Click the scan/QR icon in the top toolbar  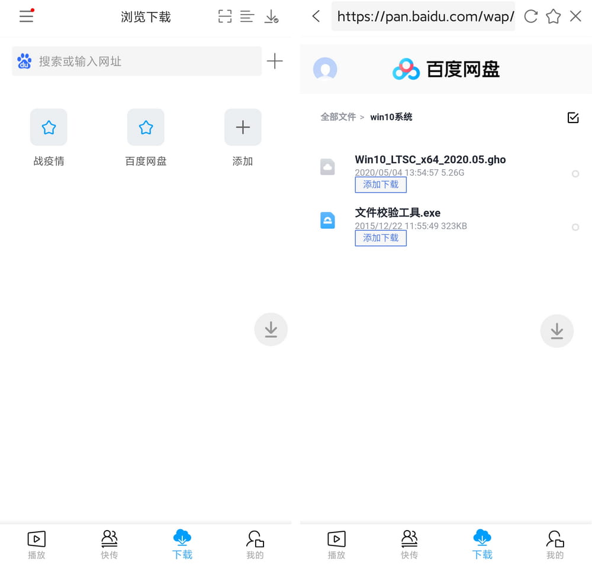pyautogui.click(x=224, y=17)
